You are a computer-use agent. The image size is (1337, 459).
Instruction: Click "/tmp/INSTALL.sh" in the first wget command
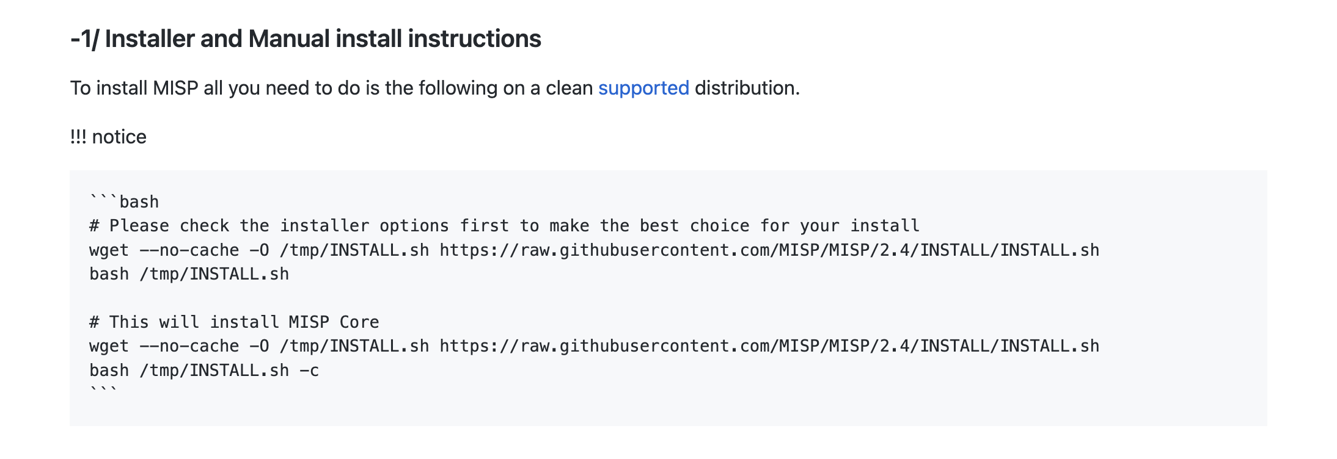click(354, 250)
